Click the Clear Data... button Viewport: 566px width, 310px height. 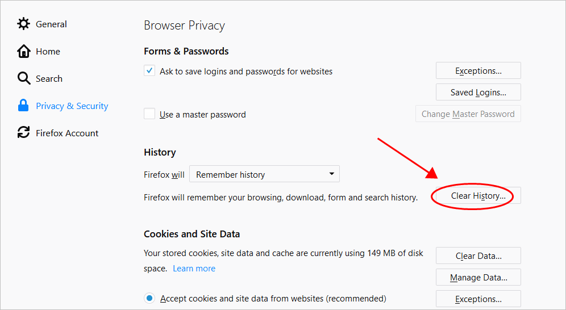[x=478, y=255]
